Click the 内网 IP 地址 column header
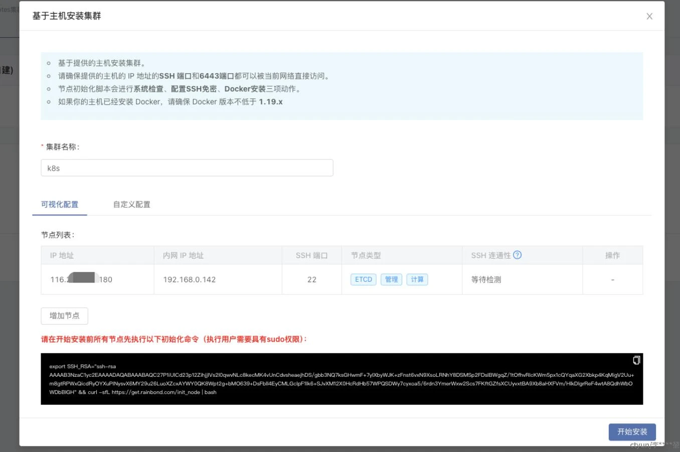Viewport: 680px width, 452px height. click(184, 256)
